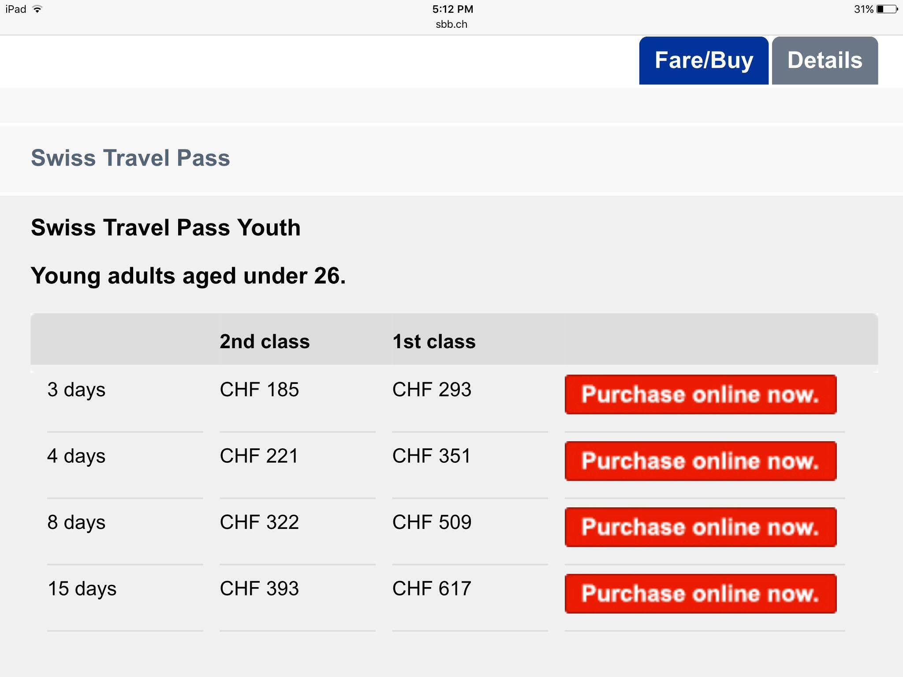903x677 pixels.
Task: Tap the CHF 351 first class price
Action: [431, 456]
